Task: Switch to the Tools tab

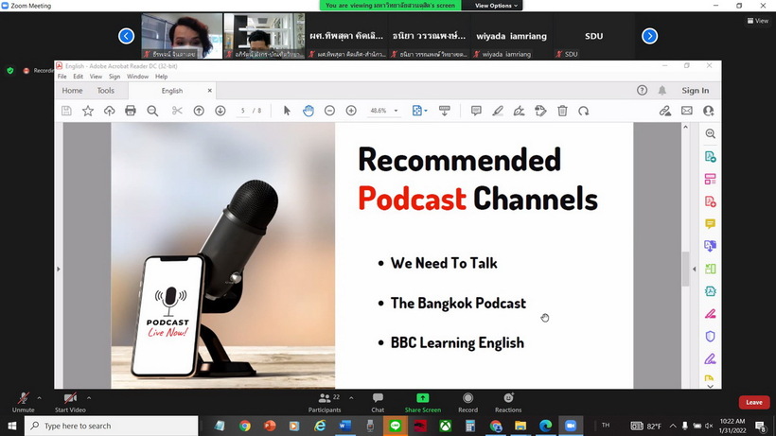Action: [105, 91]
